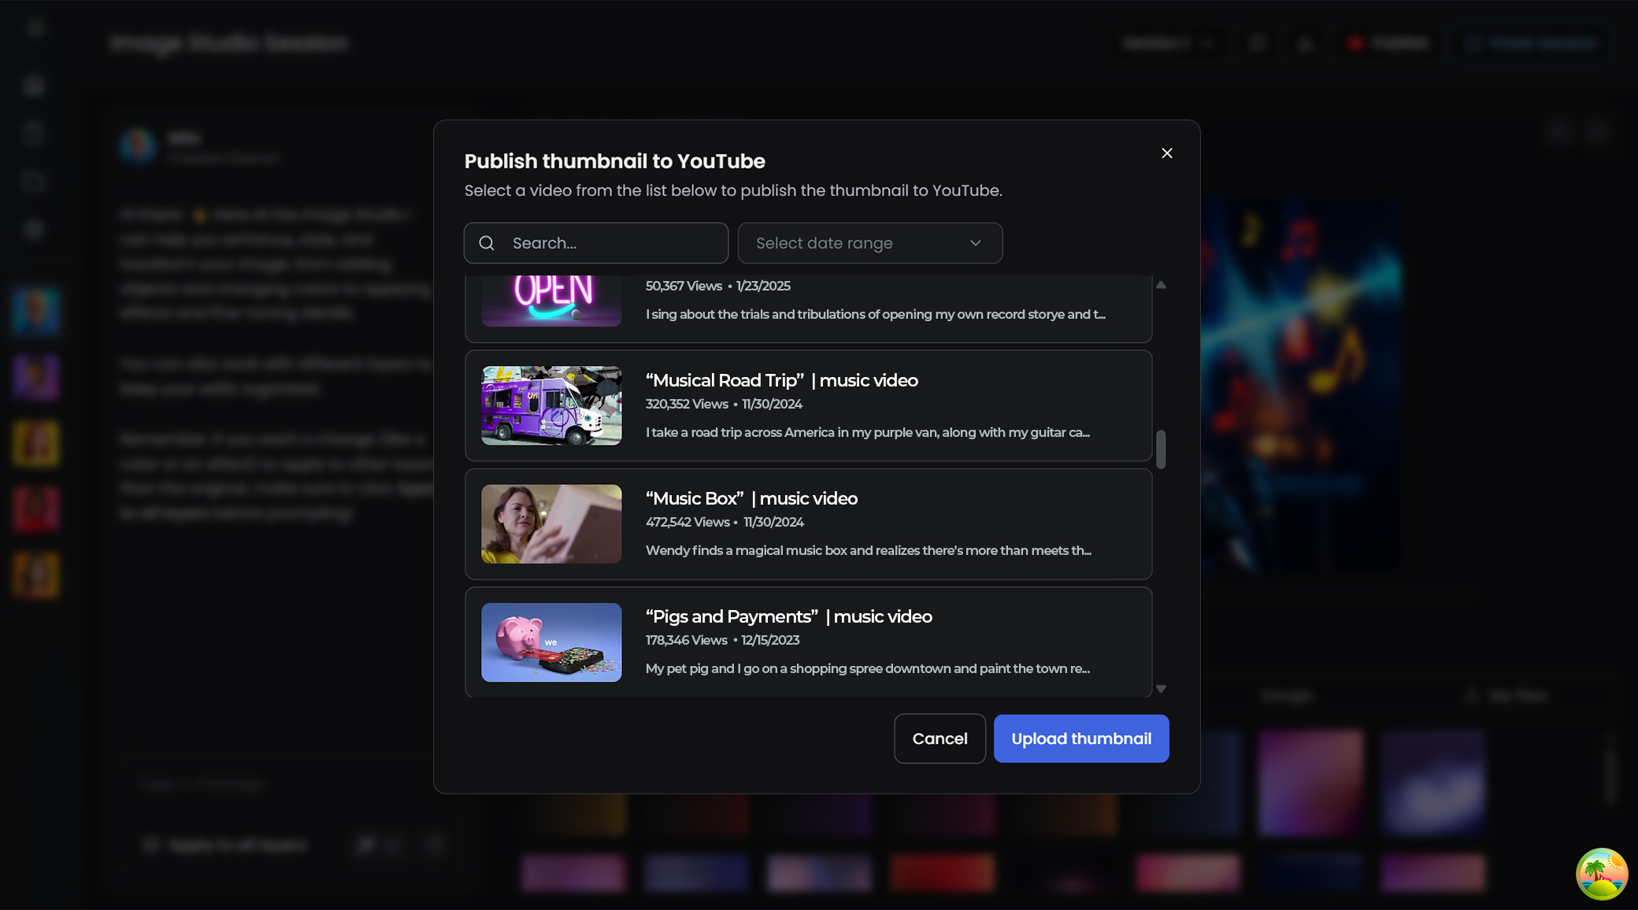Click the "Select a video from the list" instruction text

coord(733,191)
